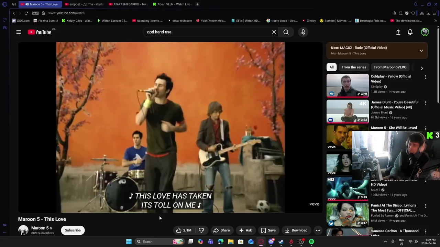
Task: Start voice search with microphone
Action: click(x=303, y=32)
